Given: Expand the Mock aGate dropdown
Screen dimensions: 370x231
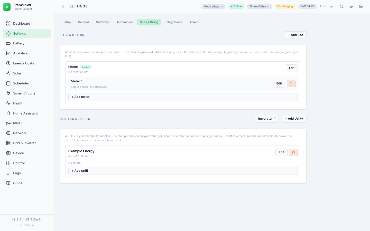Looking at the screenshot, I should click(x=213, y=7).
